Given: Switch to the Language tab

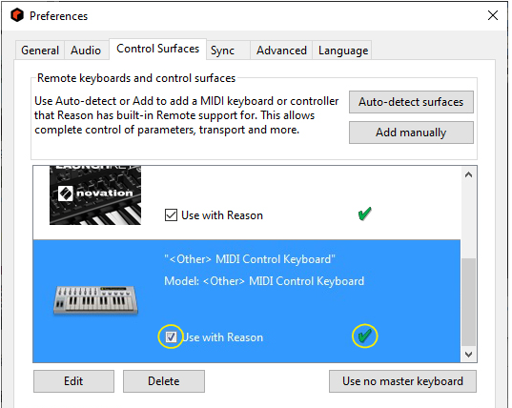Looking at the screenshot, I should pos(343,51).
